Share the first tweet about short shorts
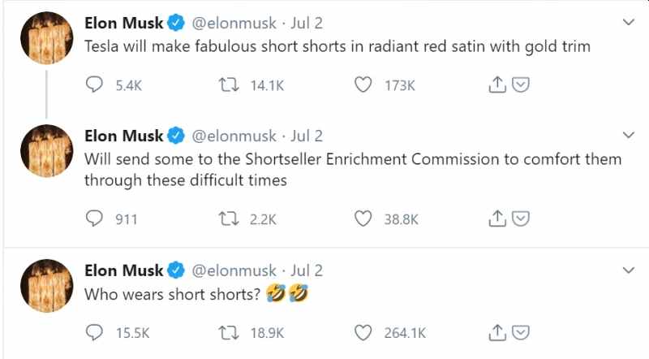 pos(497,84)
